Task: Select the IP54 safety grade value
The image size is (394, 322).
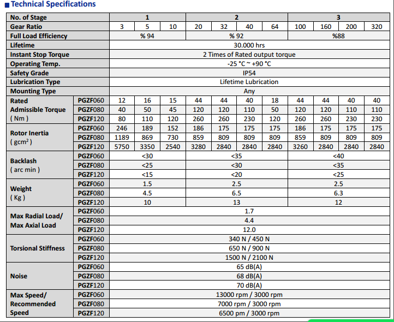Action: coord(249,73)
